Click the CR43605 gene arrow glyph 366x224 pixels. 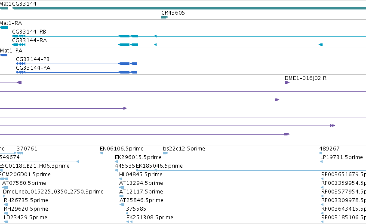pos(165,17)
